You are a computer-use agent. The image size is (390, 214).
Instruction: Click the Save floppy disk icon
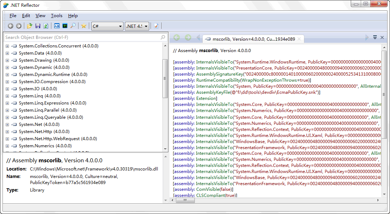click(38, 26)
